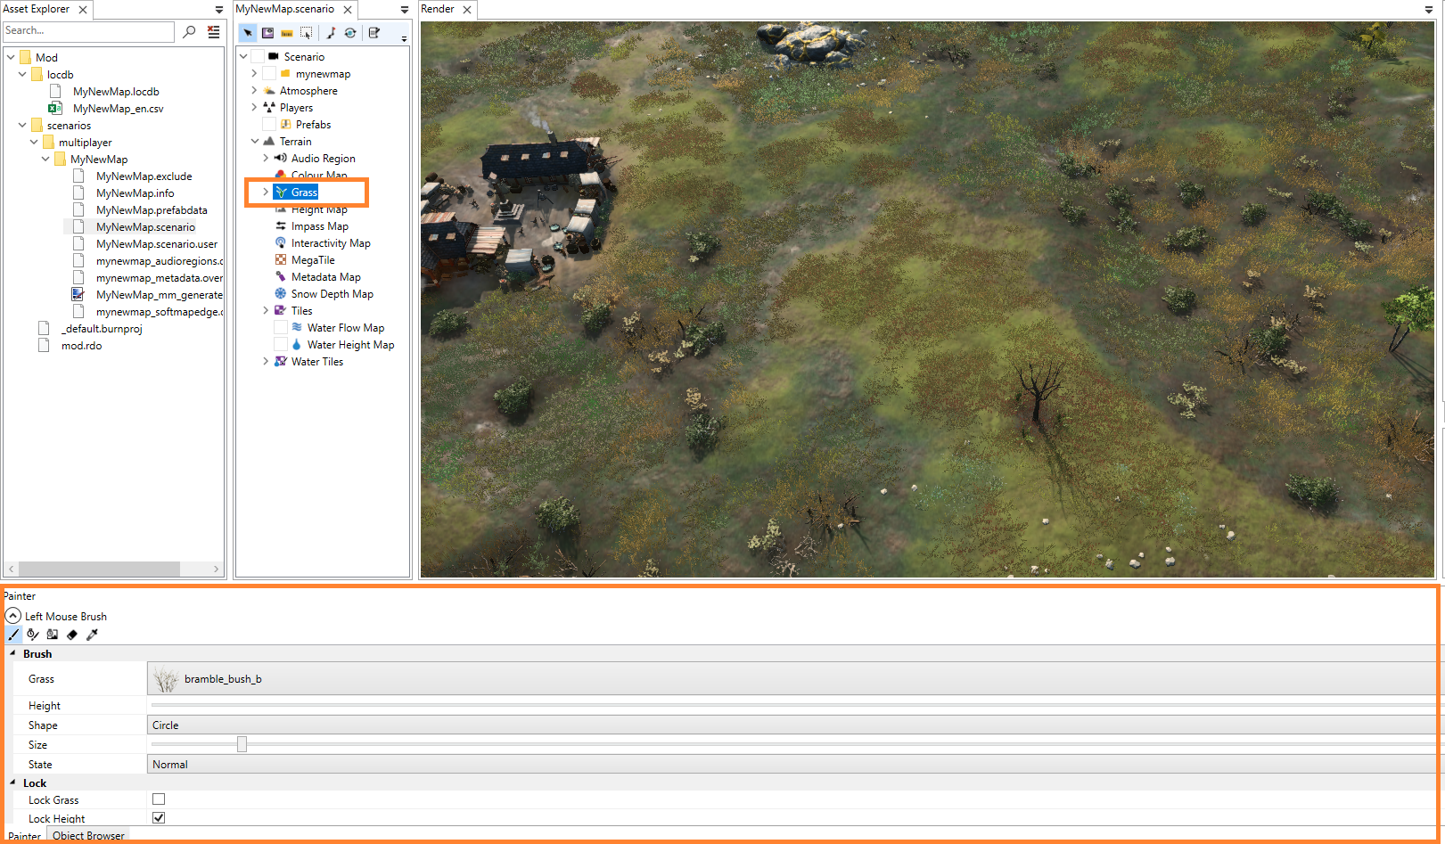1445x844 pixels.
Task: Click the Impass Map icon
Action: (x=281, y=225)
